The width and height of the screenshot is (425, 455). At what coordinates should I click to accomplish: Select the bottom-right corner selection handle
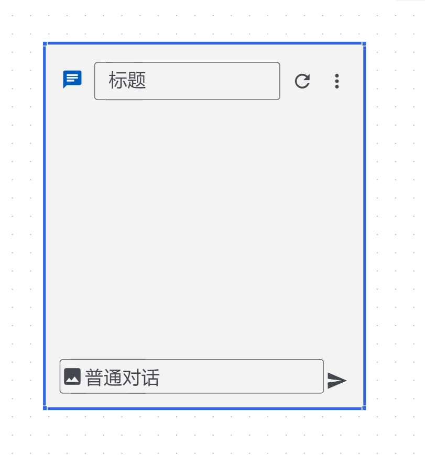coord(364,408)
